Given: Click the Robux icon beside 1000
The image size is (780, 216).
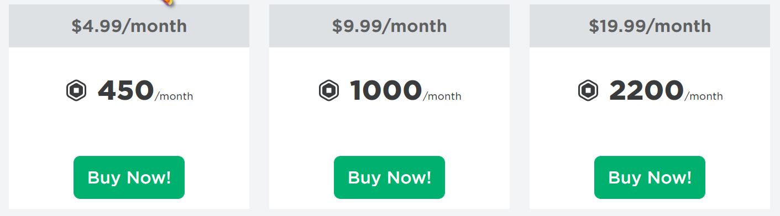Looking at the screenshot, I should click(x=329, y=91).
